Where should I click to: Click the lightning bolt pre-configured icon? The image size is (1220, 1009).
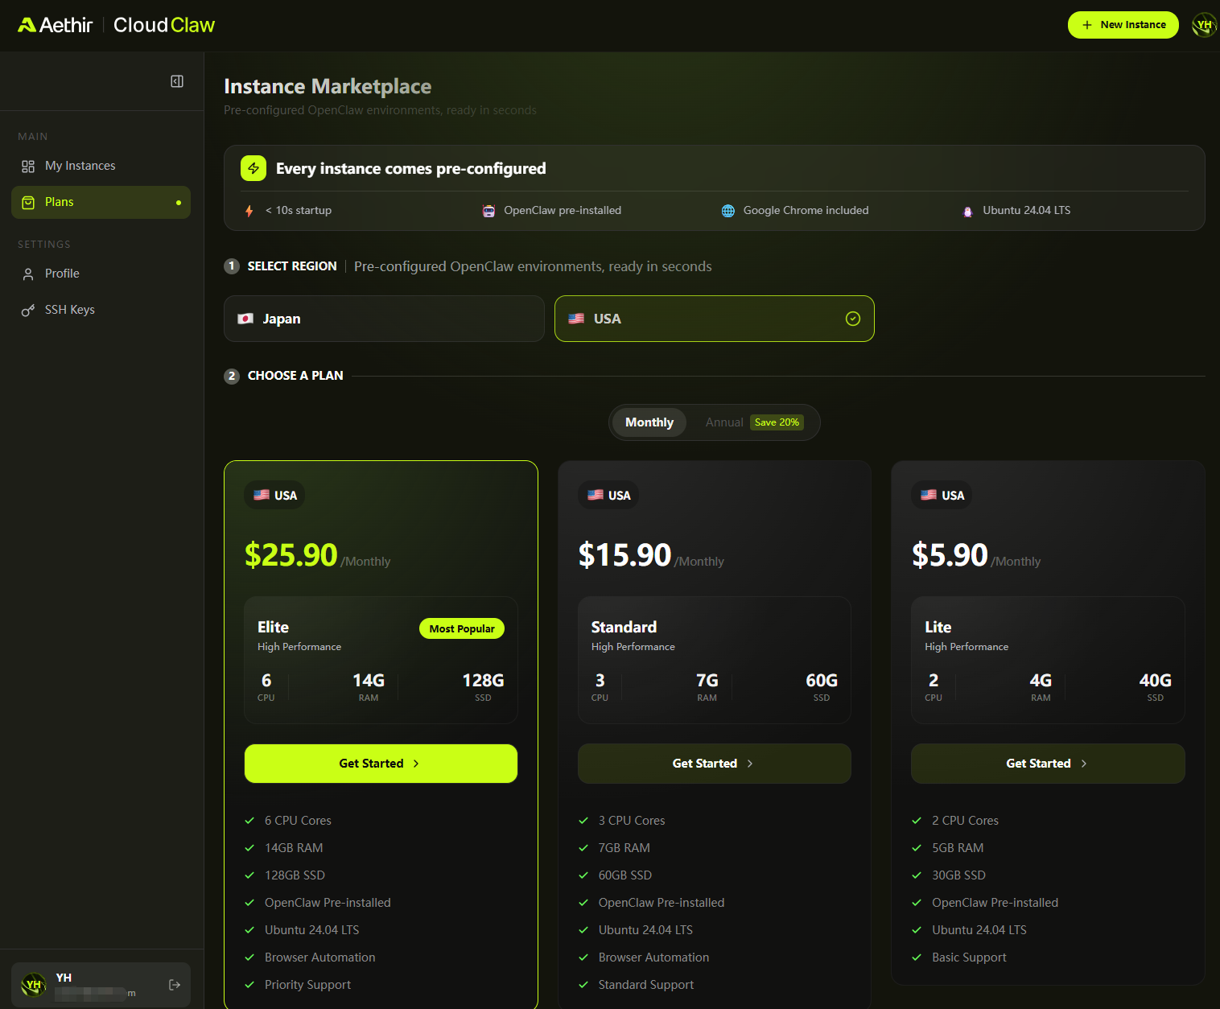pyautogui.click(x=253, y=168)
